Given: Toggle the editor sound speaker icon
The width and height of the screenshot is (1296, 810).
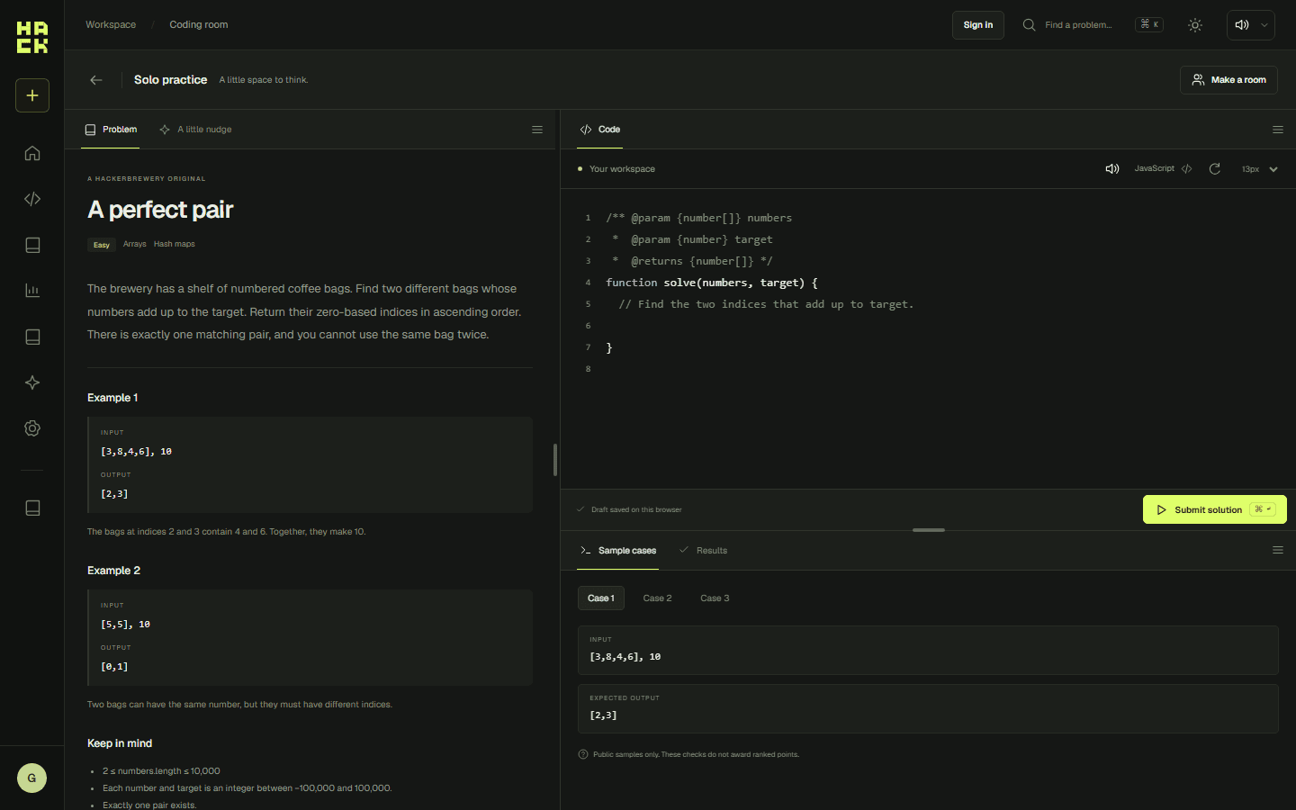Looking at the screenshot, I should tap(1112, 169).
